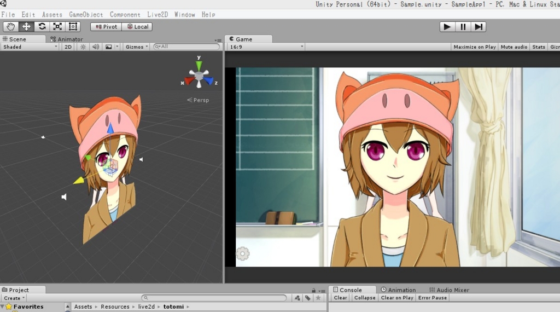Collapse Favorites tree triangle

point(3,307)
